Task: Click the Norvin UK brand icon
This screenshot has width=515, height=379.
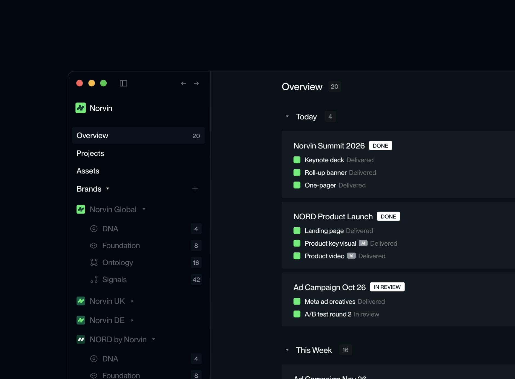Action: coord(81,301)
